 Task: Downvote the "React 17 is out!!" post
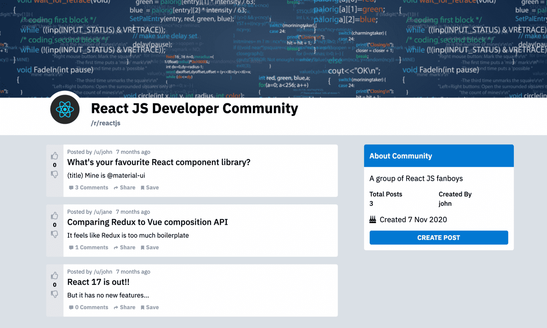54,294
